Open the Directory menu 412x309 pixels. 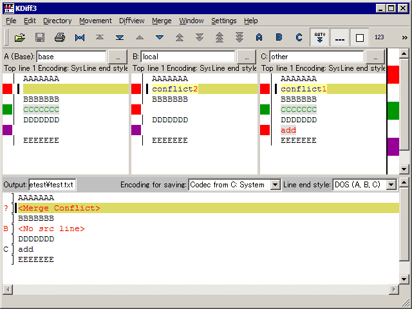(x=57, y=21)
